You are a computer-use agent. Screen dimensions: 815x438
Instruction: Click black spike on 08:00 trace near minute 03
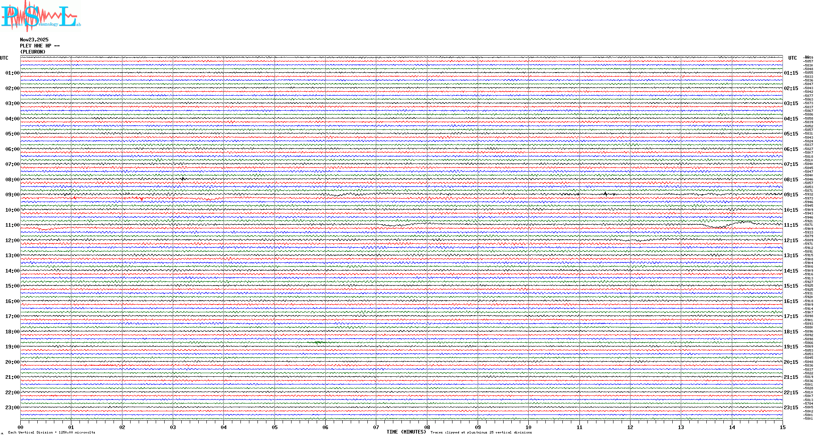click(183, 178)
